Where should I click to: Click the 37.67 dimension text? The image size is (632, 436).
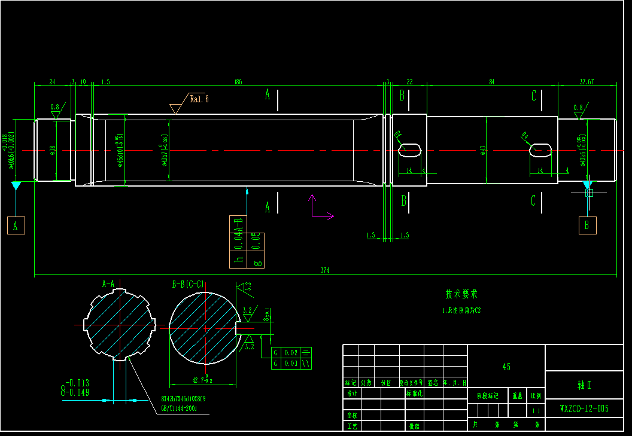587,82
